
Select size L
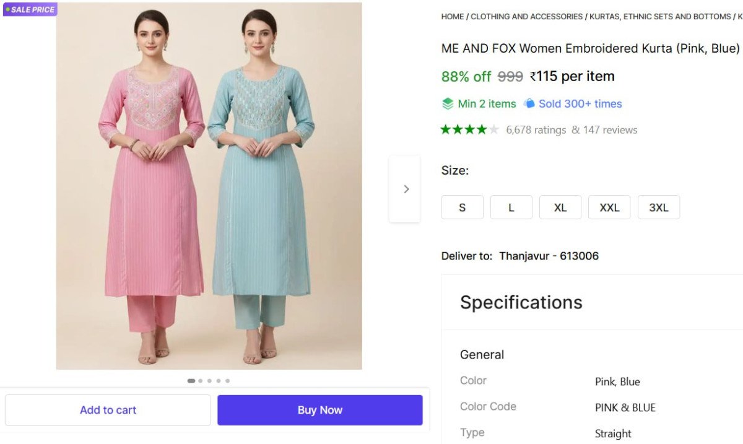[511, 207]
